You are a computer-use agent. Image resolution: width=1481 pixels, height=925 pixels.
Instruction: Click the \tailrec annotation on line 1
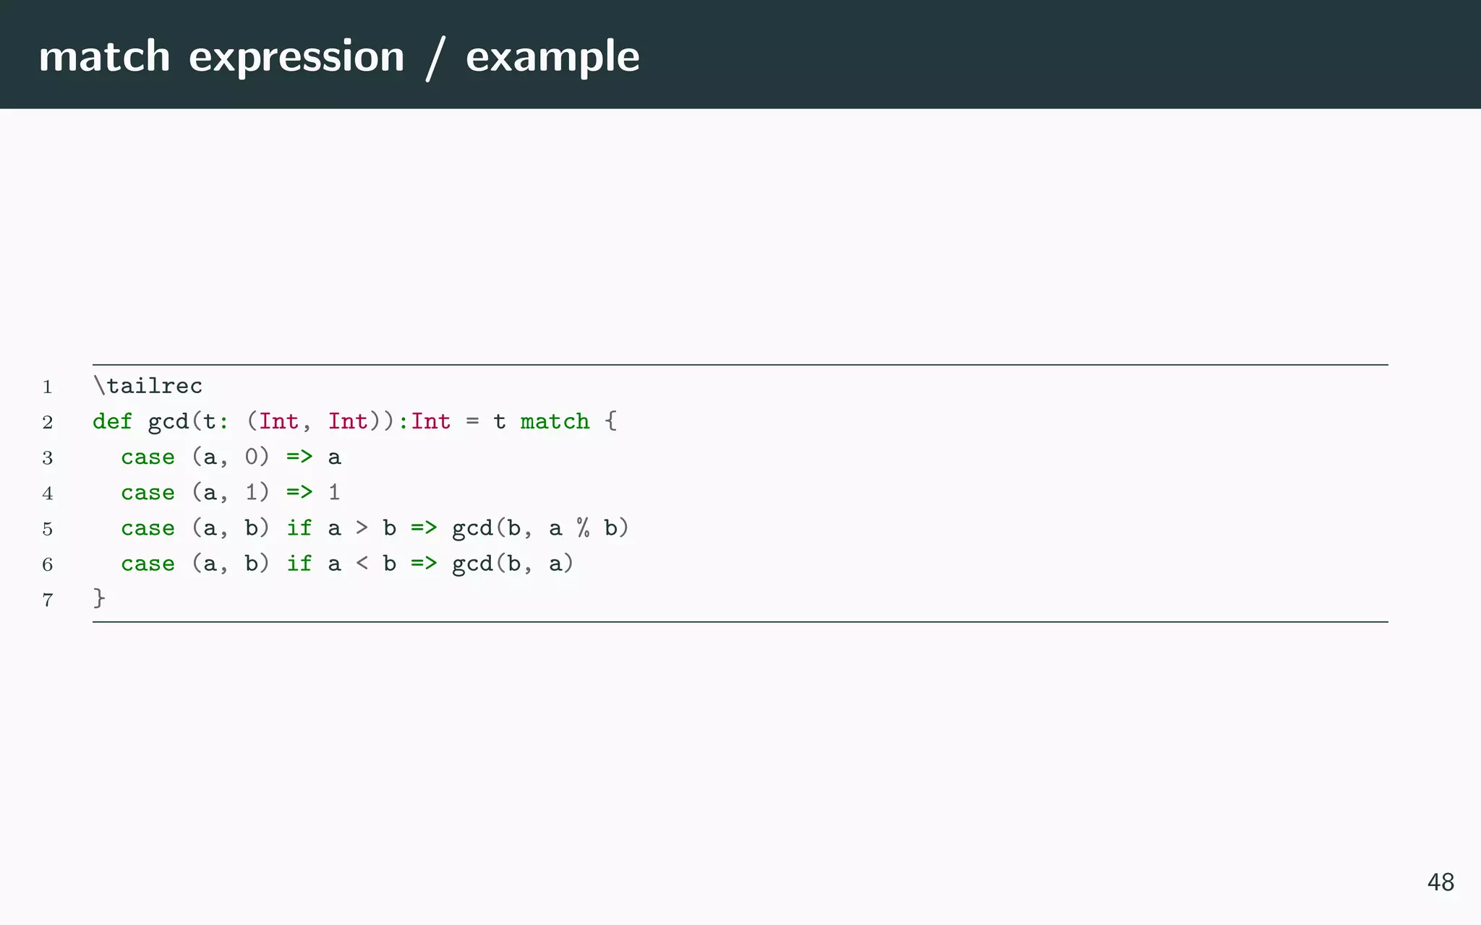pos(148,386)
